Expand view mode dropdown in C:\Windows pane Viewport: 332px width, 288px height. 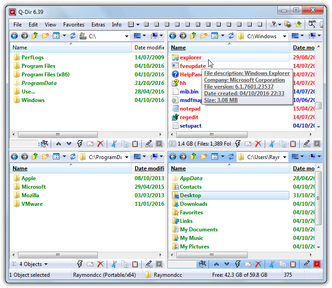coord(223,35)
